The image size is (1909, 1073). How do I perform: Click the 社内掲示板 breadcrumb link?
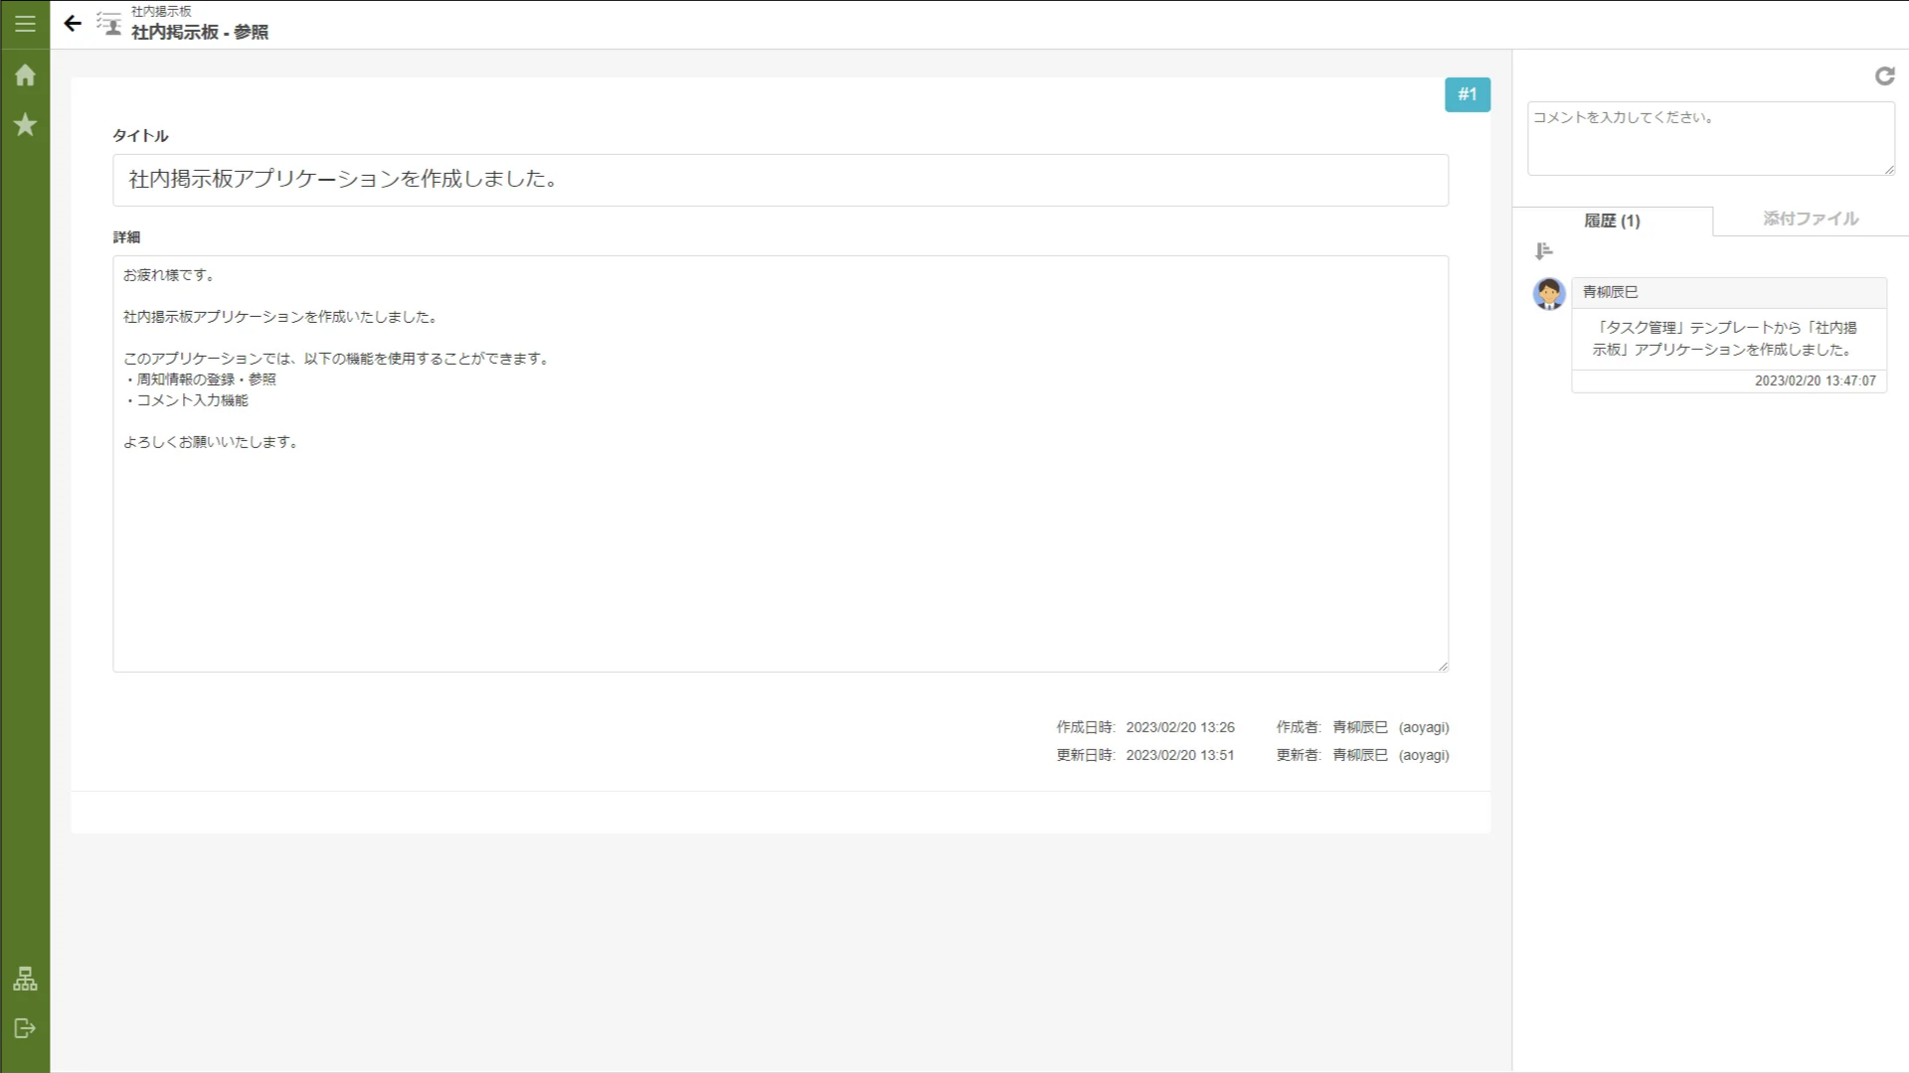[x=161, y=11]
